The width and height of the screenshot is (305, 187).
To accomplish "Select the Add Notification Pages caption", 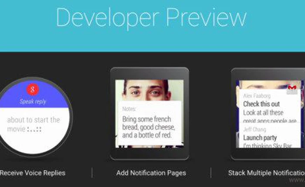I will click(x=151, y=173).
